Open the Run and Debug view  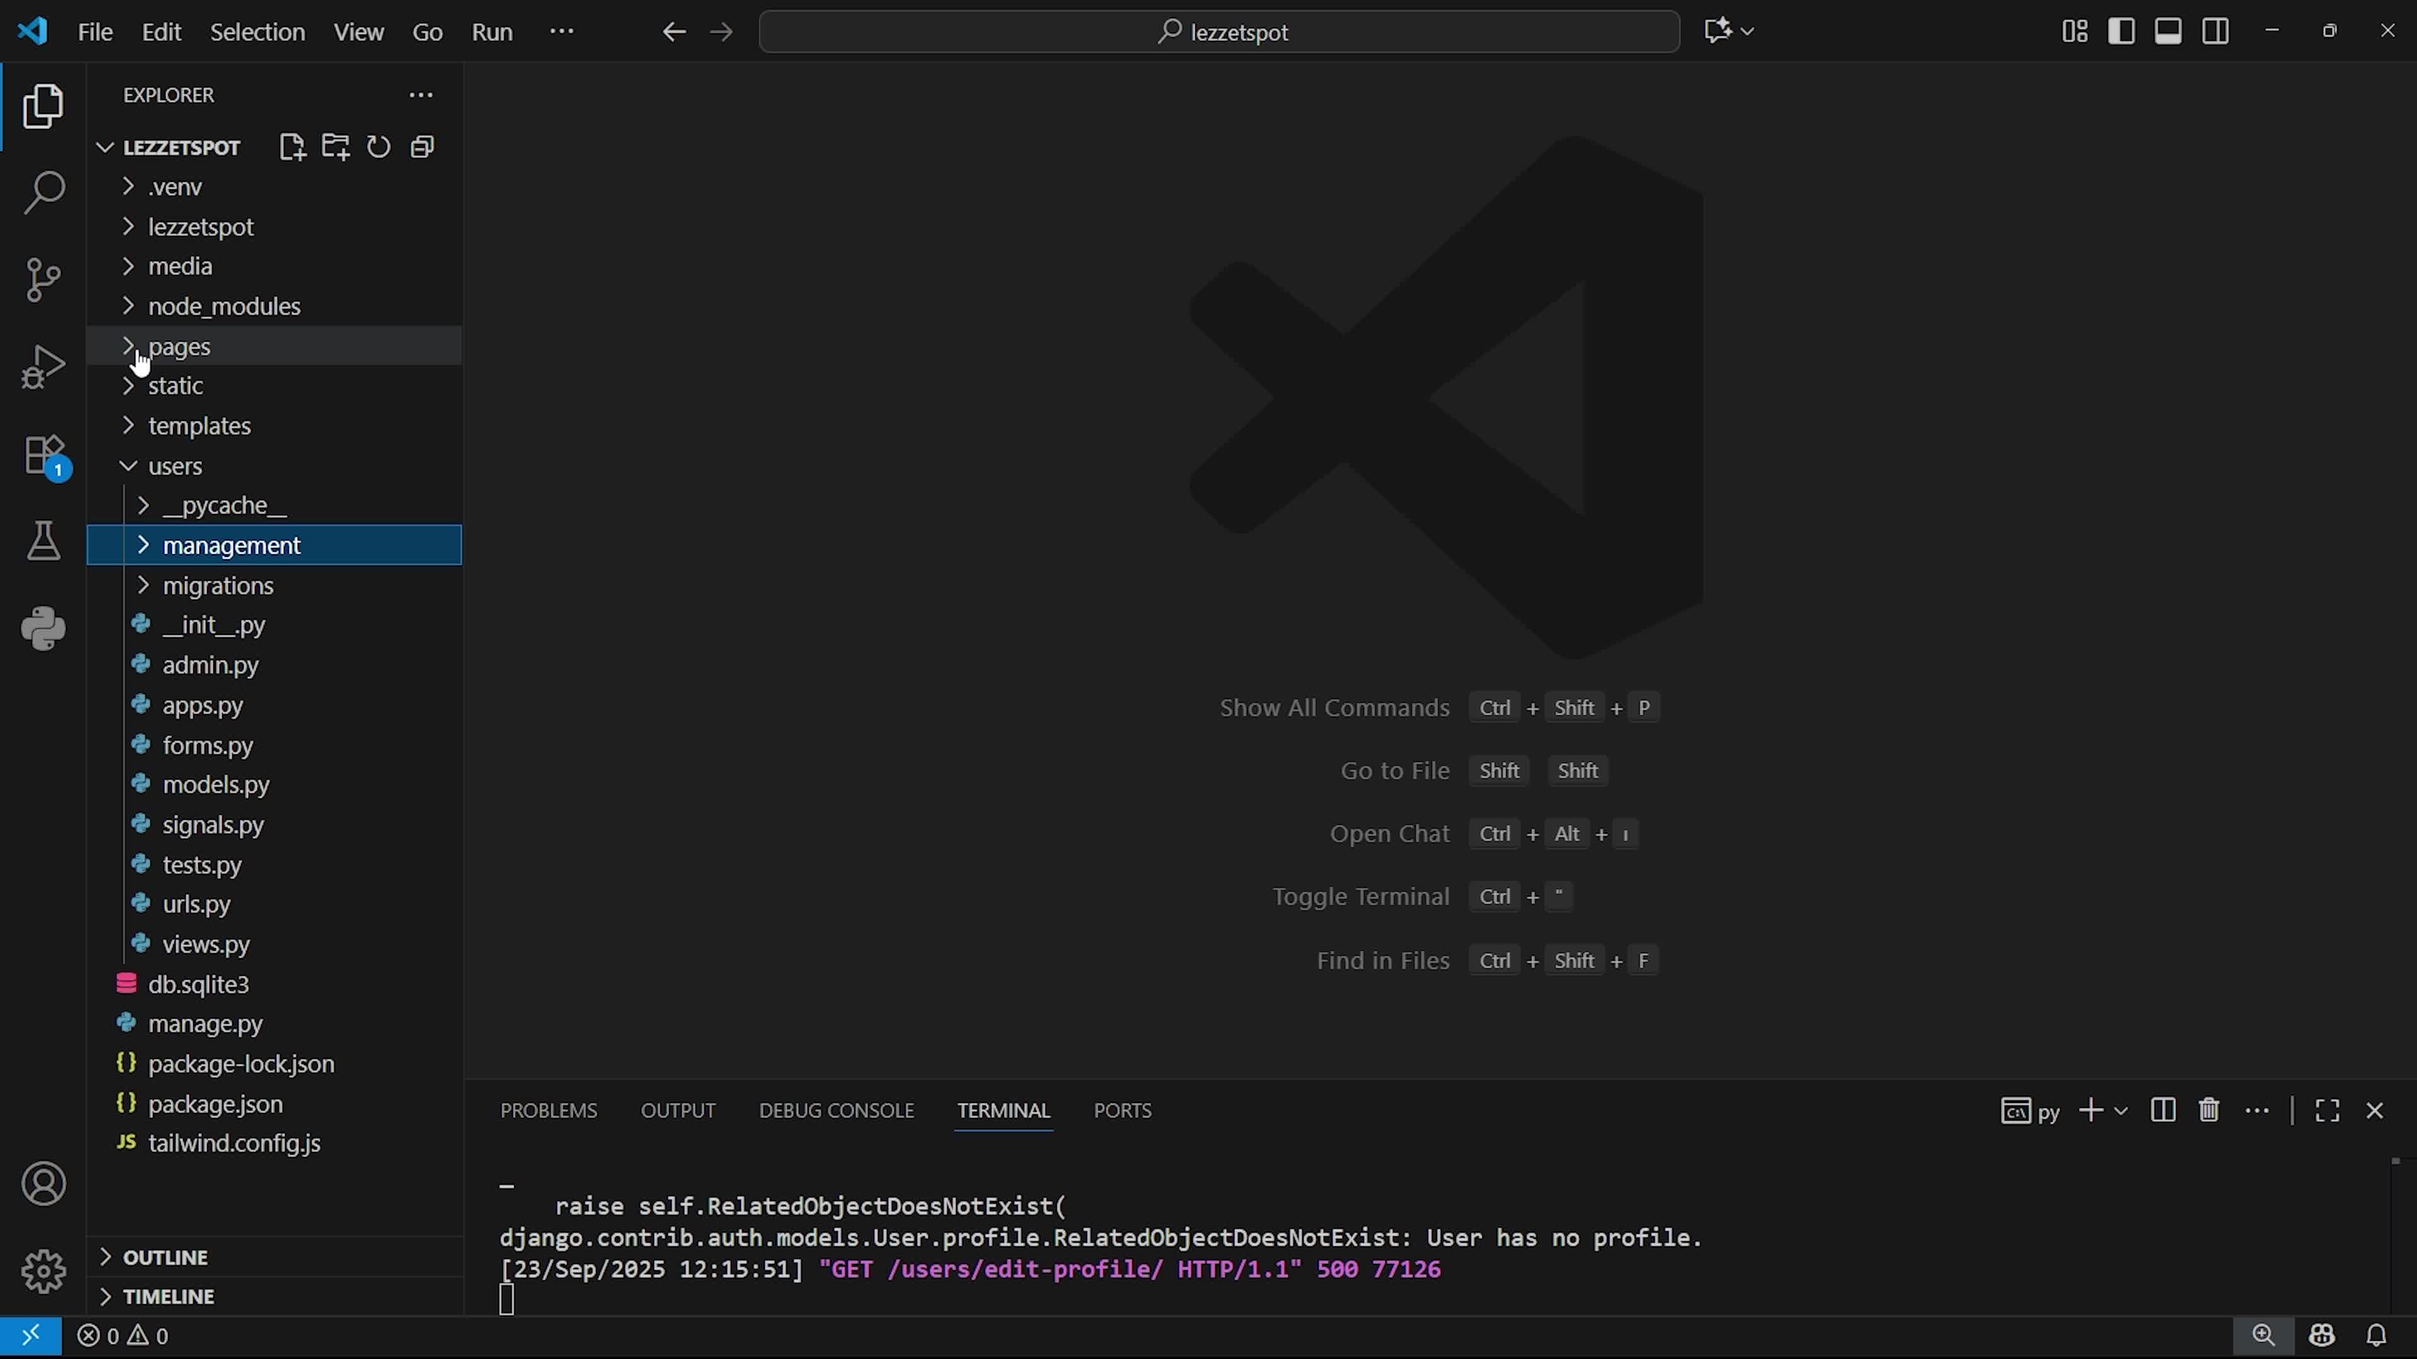(x=43, y=366)
